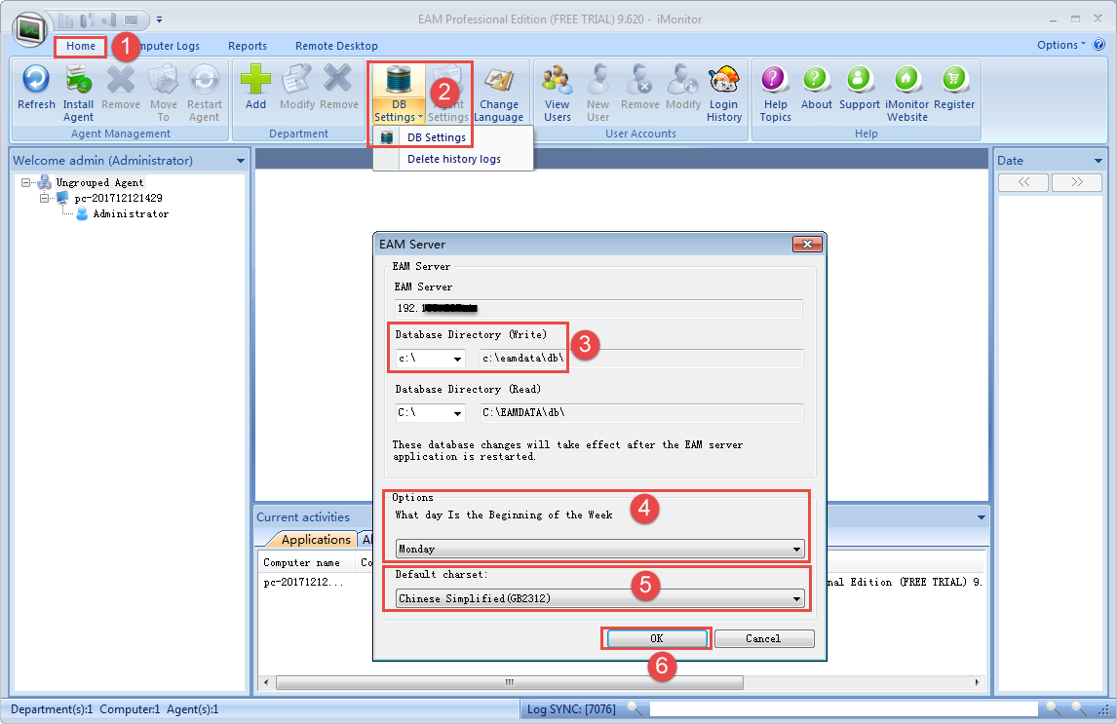This screenshot has height=724, width=1117.
Task: Switch to the Home ribbon tab
Action: coord(81,46)
